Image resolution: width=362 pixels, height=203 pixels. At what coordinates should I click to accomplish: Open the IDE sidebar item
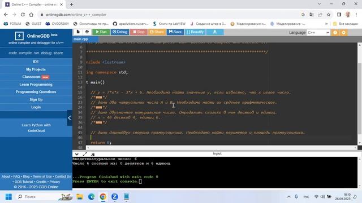coord(36,61)
